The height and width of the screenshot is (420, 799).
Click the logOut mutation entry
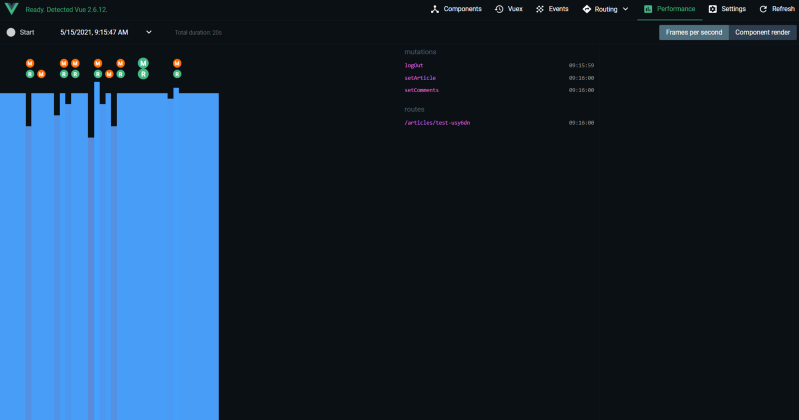coord(414,66)
